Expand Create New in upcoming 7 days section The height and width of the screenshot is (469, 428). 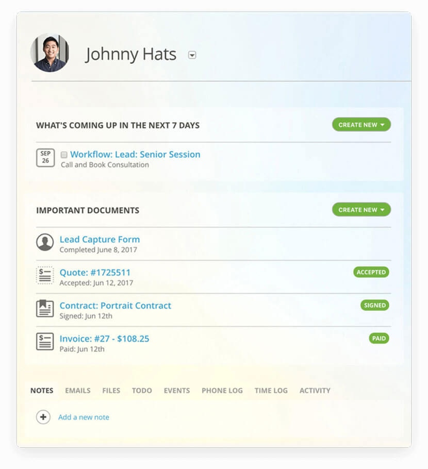point(361,125)
